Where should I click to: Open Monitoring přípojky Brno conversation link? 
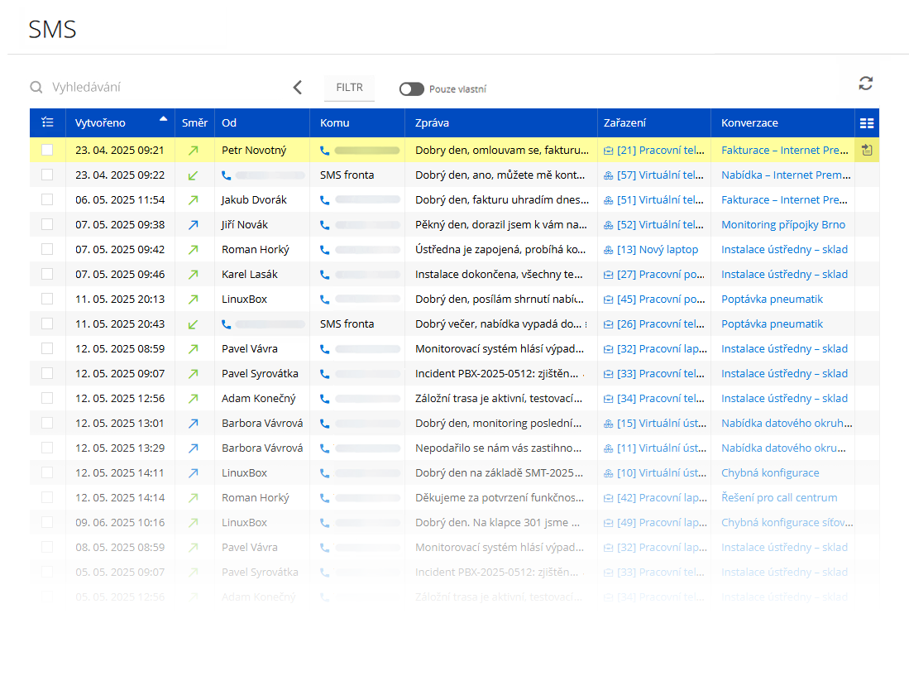point(783,224)
